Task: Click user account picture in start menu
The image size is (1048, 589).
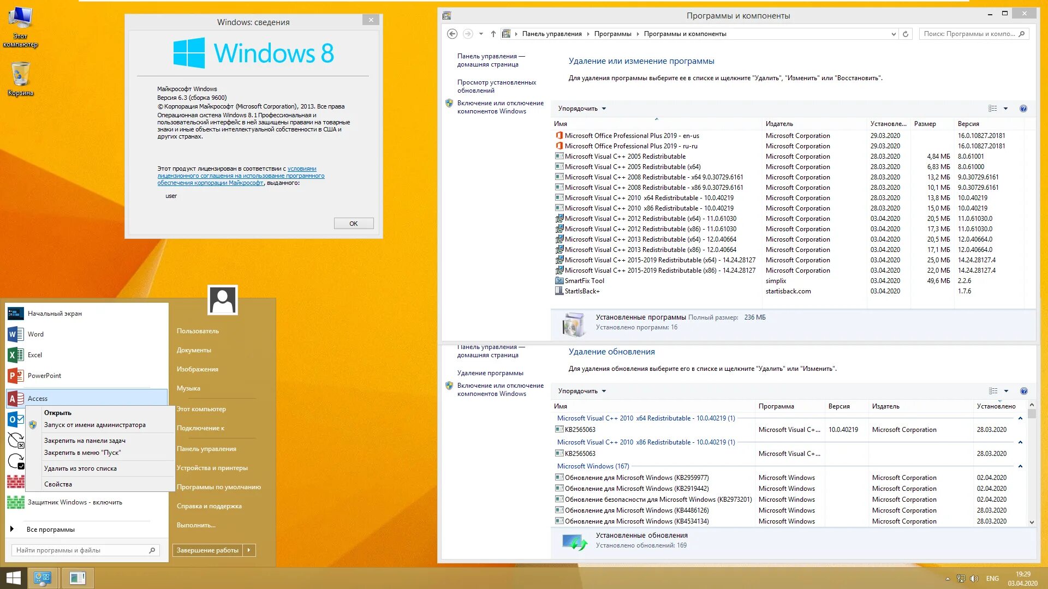Action: (223, 300)
